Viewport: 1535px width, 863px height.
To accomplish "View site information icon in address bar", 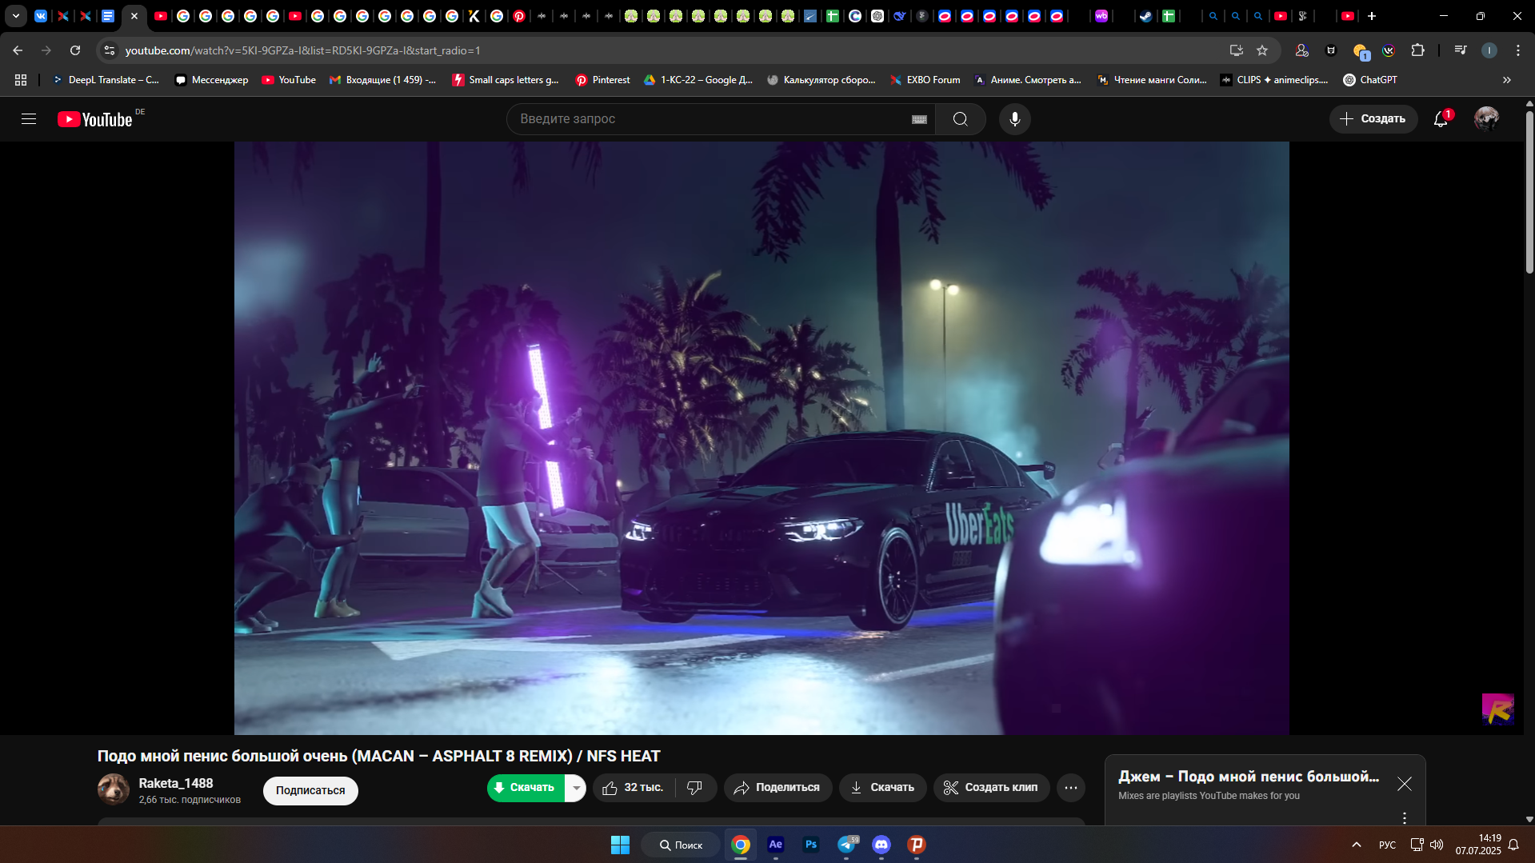I will coord(110,50).
